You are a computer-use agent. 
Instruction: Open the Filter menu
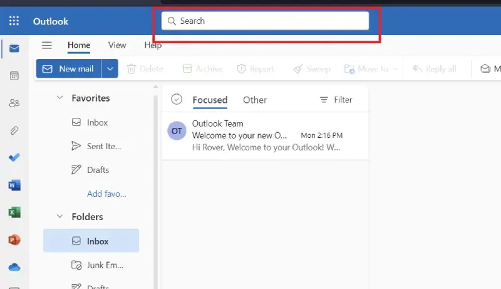point(336,100)
